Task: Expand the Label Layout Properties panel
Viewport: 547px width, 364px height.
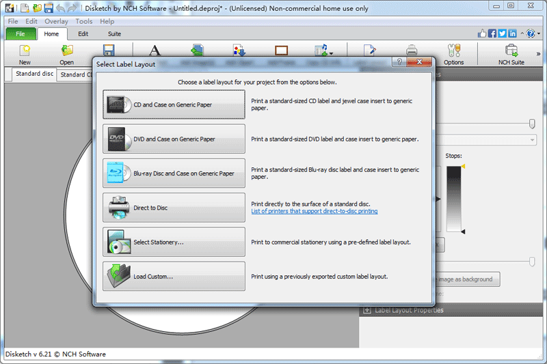Action: pos(367,310)
